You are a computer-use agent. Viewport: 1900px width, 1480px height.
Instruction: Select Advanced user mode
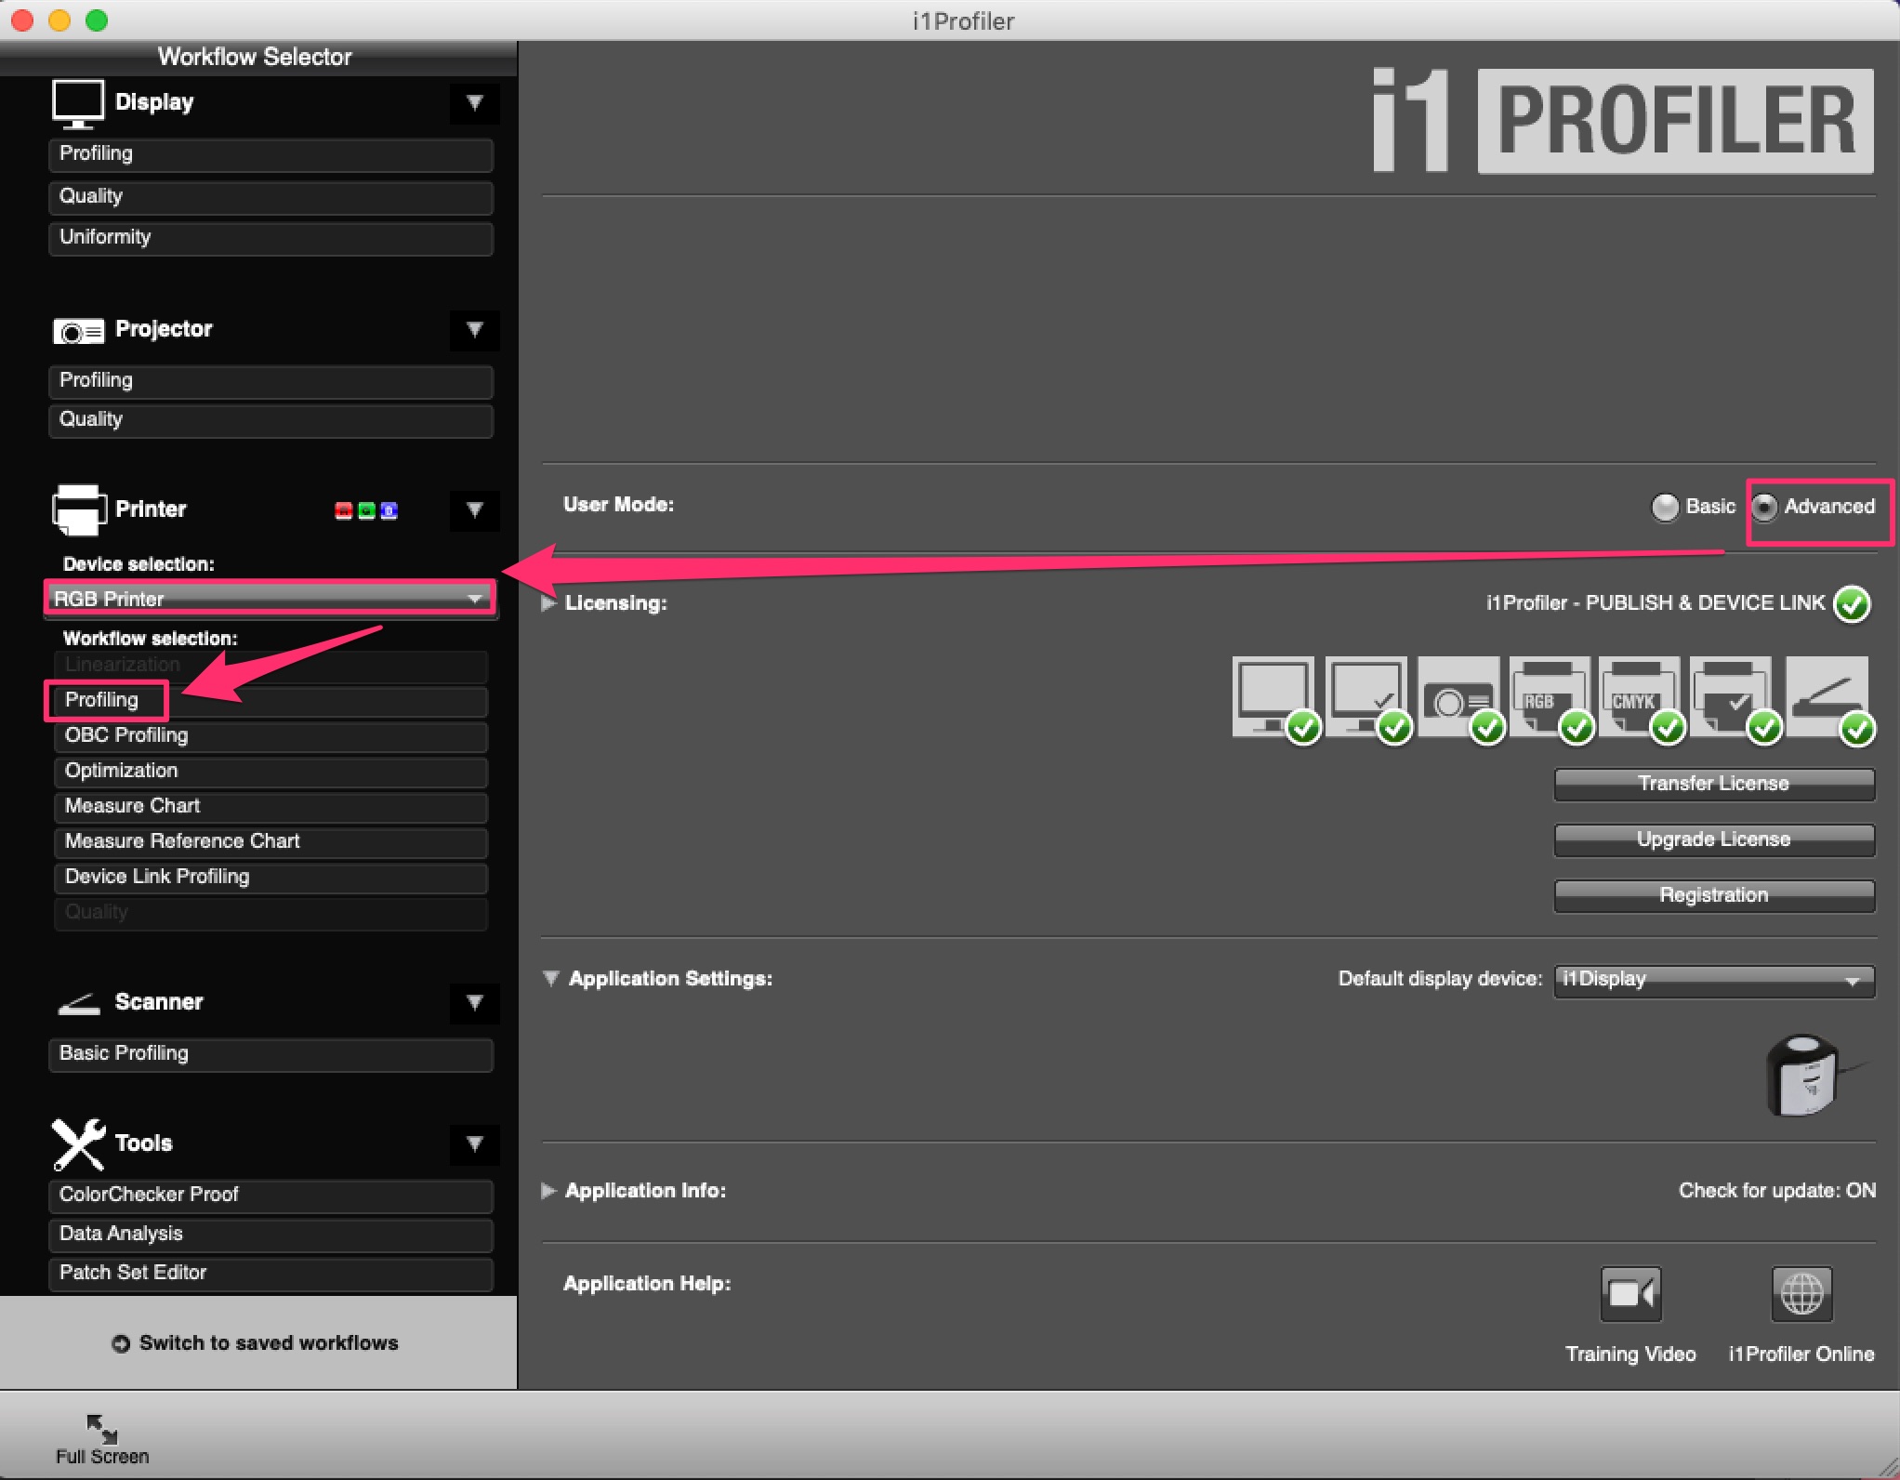[x=1764, y=507]
